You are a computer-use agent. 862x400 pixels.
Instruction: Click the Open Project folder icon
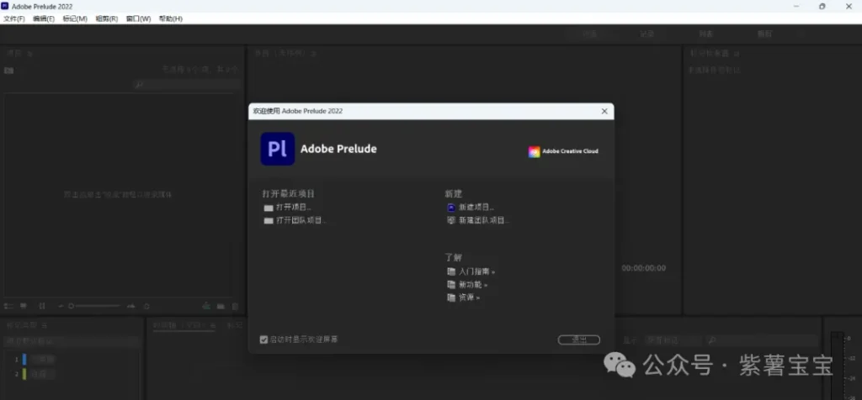click(x=269, y=207)
